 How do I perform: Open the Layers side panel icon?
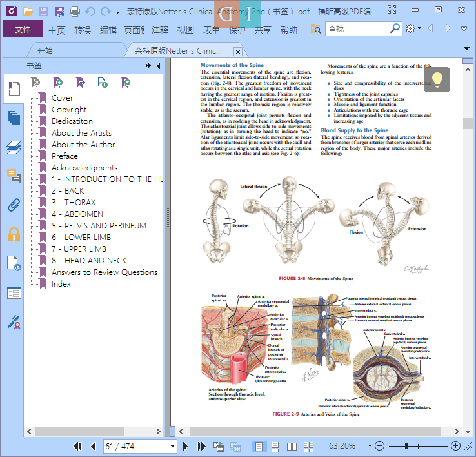[14, 147]
